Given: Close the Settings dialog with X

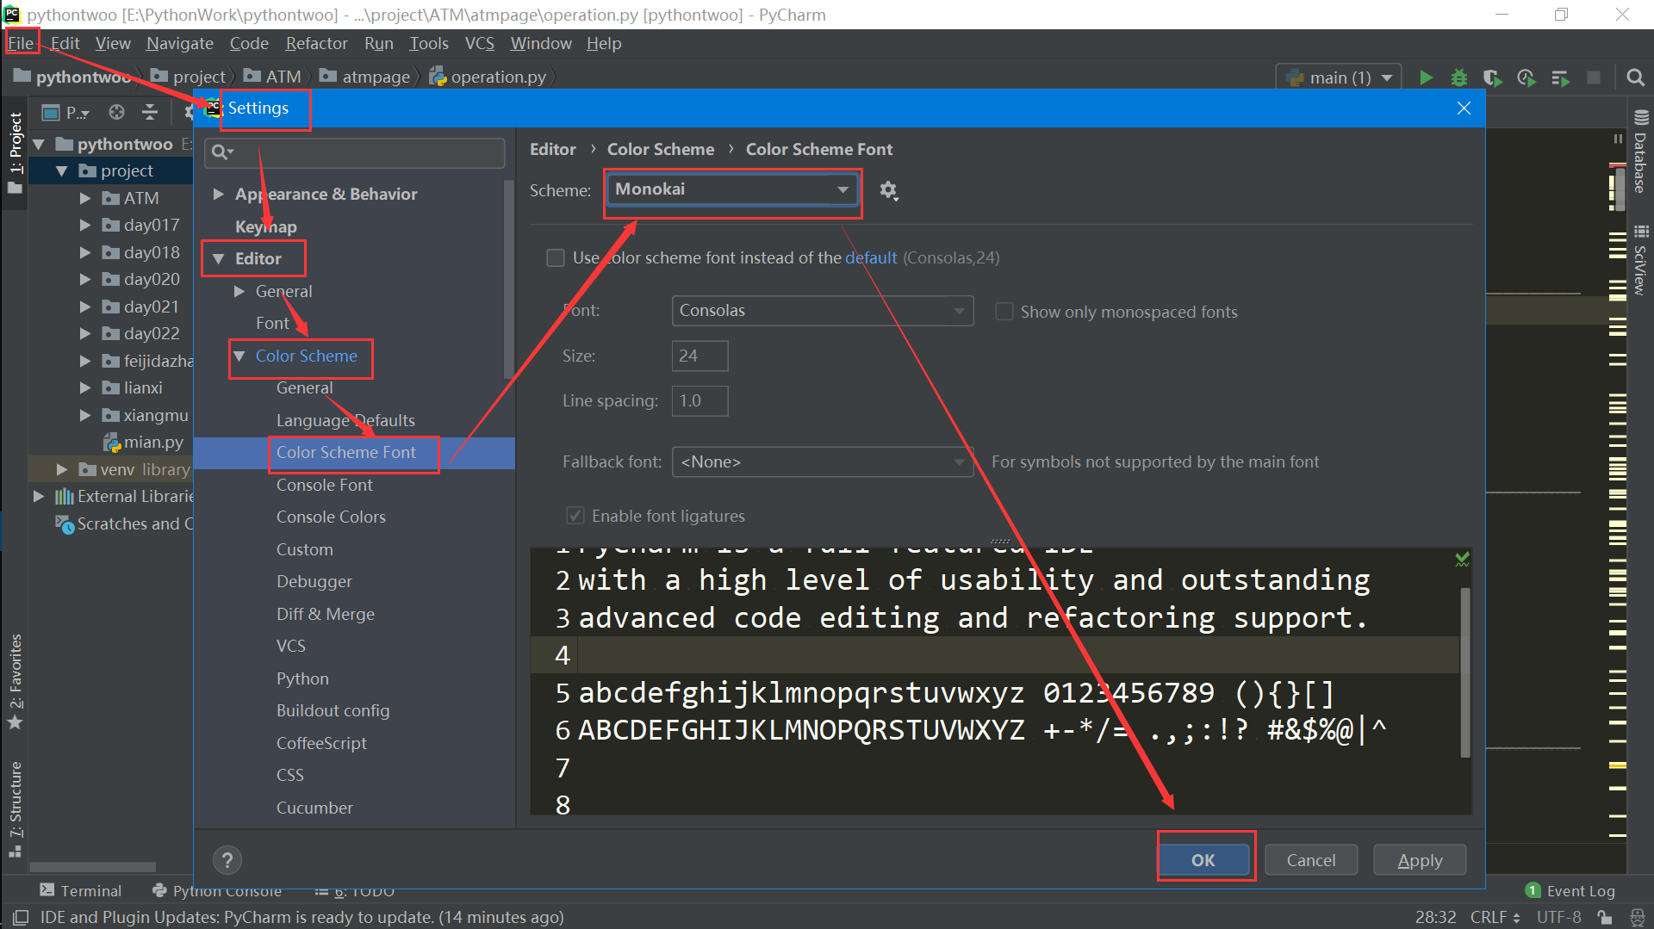Looking at the screenshot, I should pyautogui.click(x=1464, y=108).
